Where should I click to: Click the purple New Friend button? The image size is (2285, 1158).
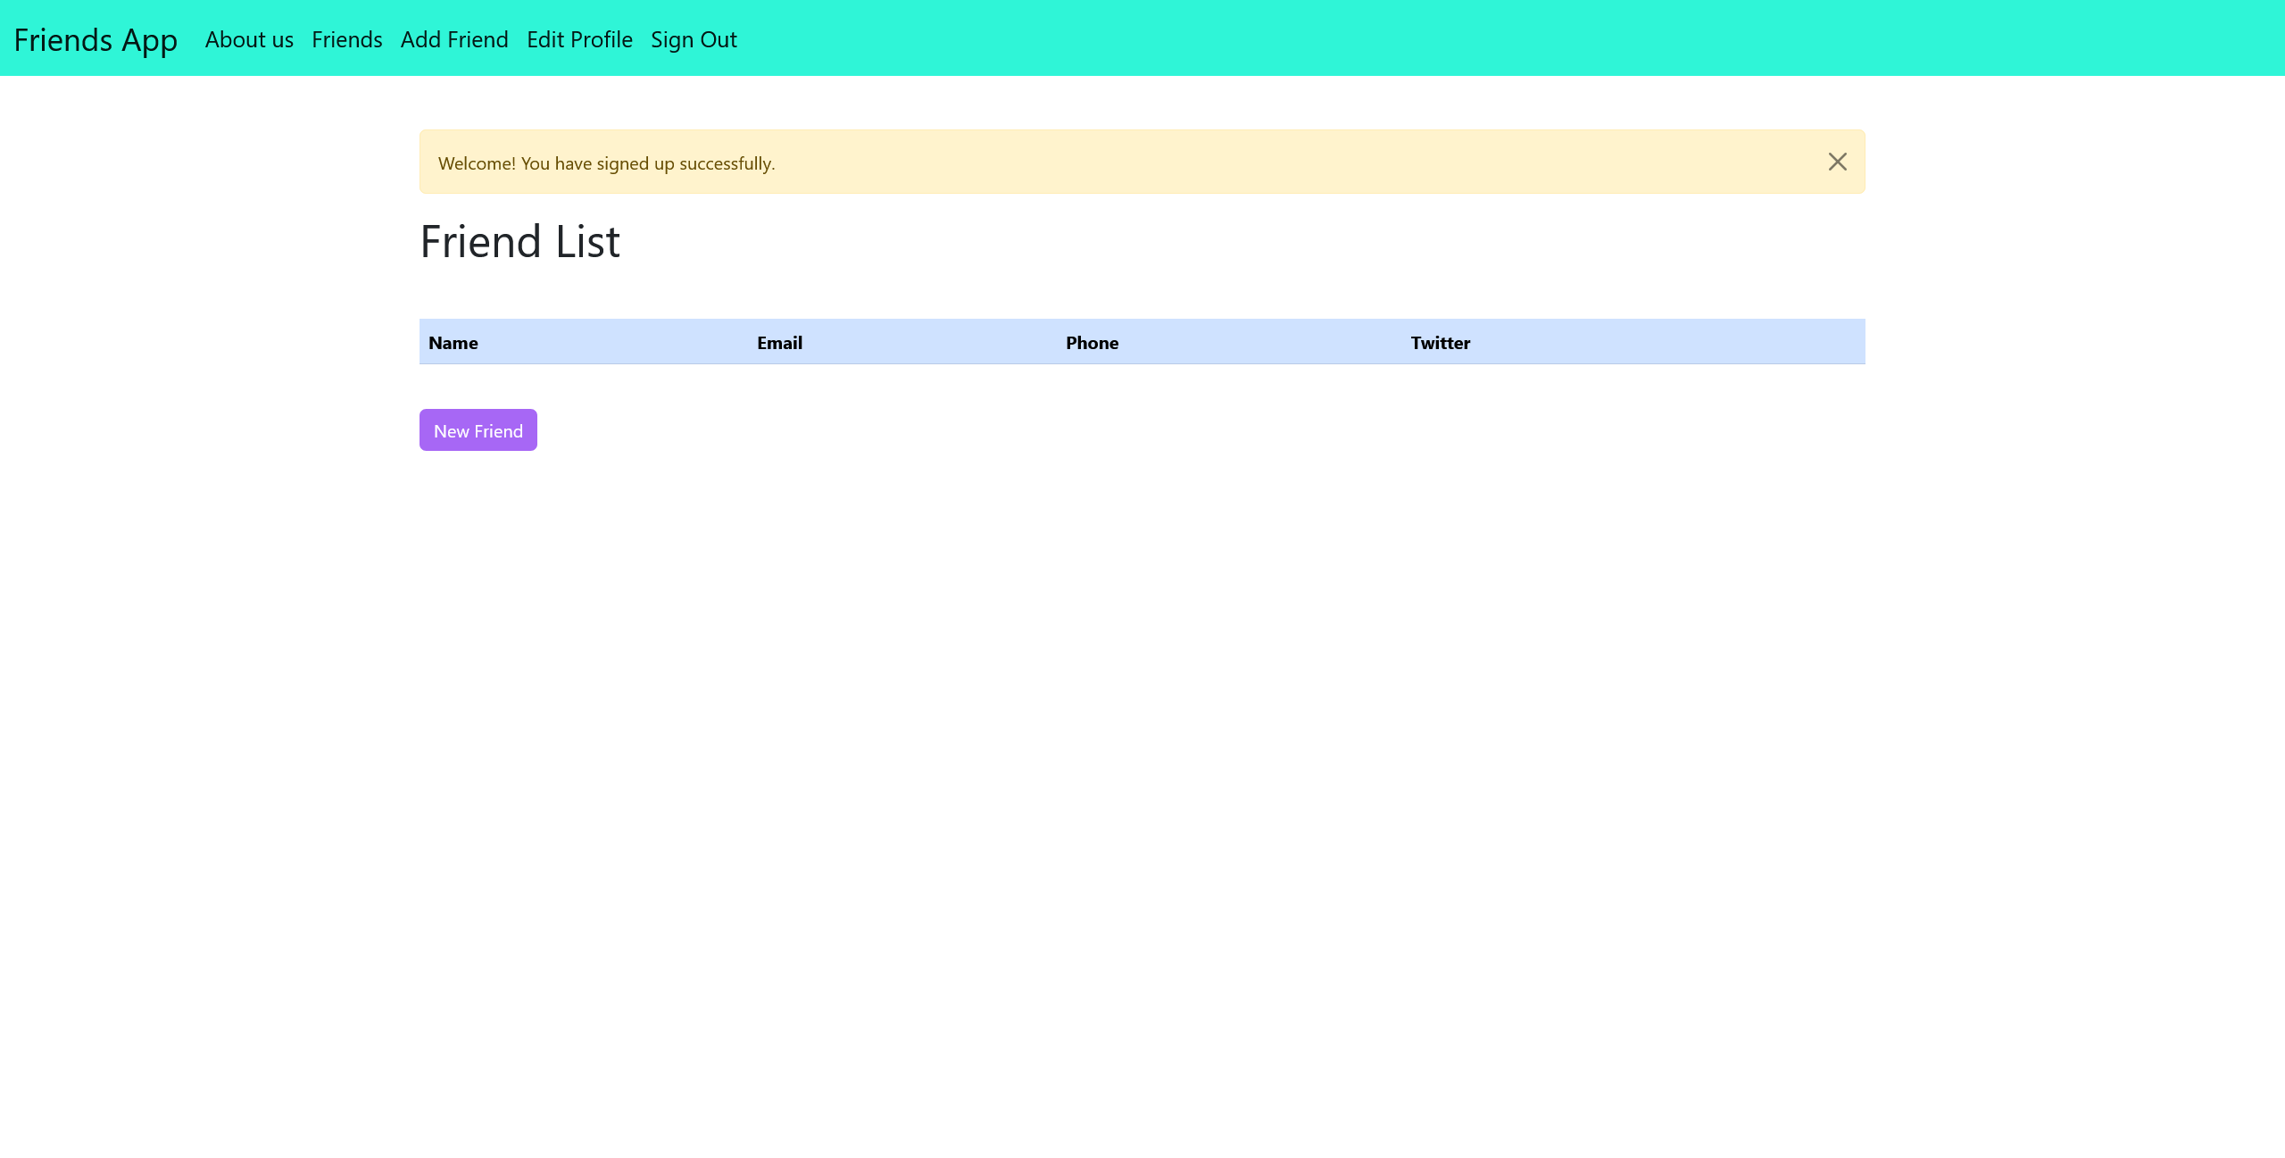[x=478, y=430]
